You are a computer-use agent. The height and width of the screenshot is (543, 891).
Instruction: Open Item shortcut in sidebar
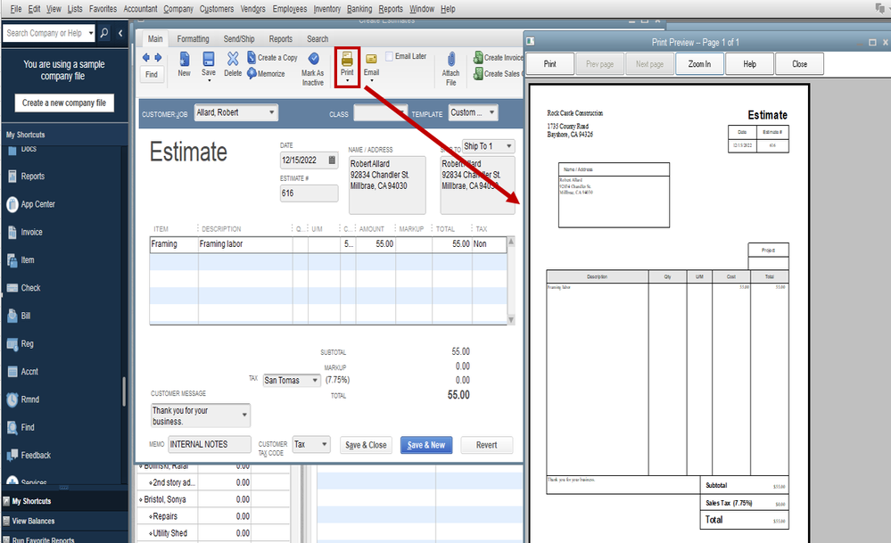click(x=21, y=260)
